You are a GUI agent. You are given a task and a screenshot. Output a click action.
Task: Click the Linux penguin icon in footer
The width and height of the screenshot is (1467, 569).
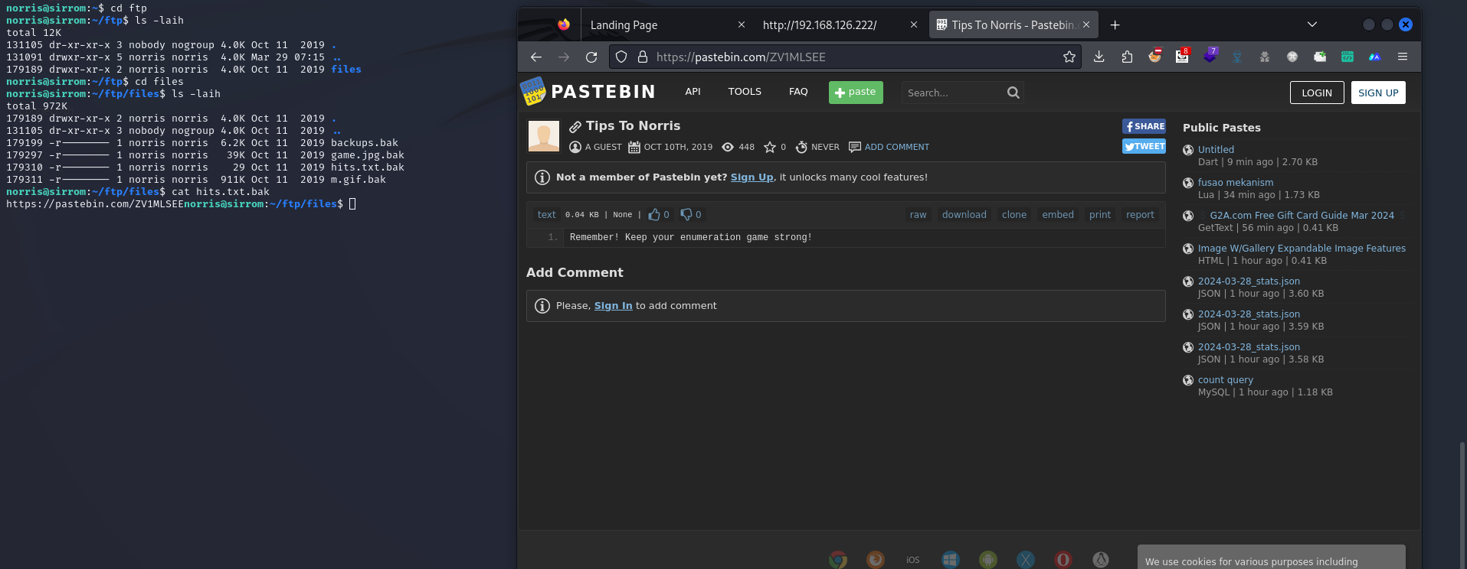click(1101, 560)
